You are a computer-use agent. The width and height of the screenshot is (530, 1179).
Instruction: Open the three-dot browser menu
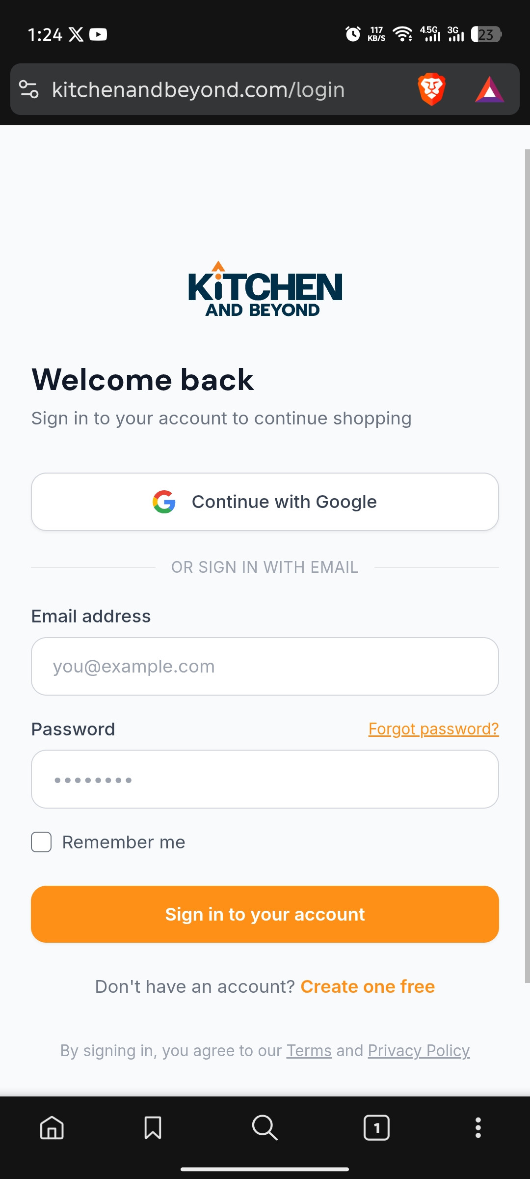point(478,1127)
